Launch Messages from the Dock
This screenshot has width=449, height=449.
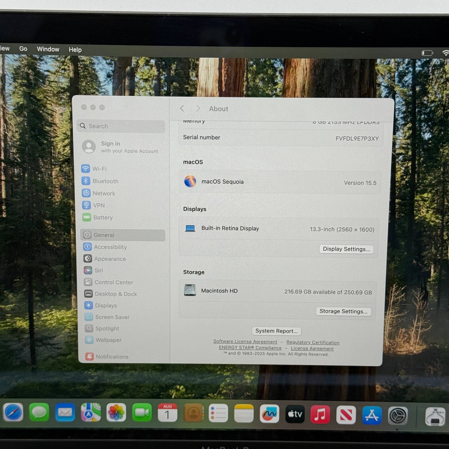point(39,412)
